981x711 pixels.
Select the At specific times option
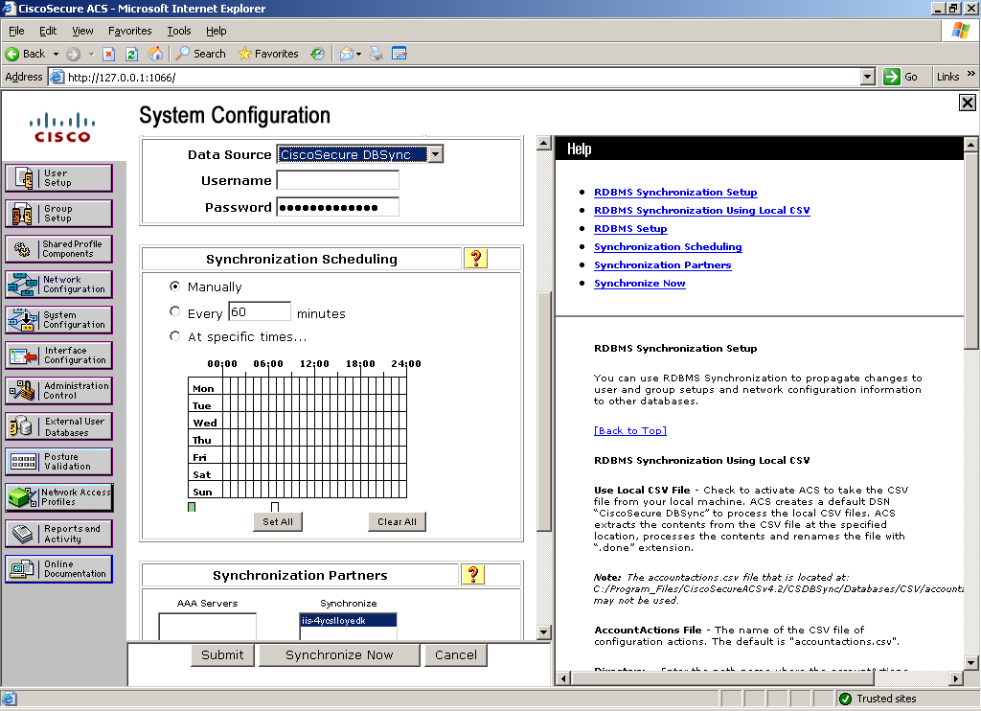pos(175,336)
